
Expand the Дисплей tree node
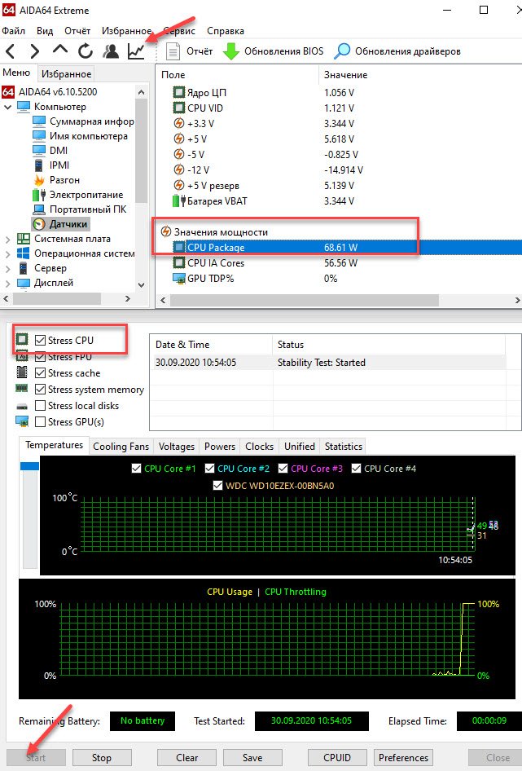[7, 284]
